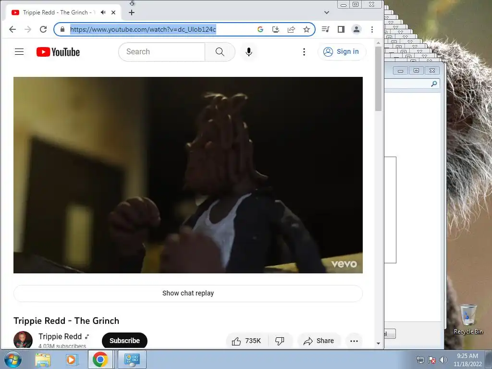This screenshot has height=369, width=492.
Task: Open Action Center flag icon
Action: 432,360
